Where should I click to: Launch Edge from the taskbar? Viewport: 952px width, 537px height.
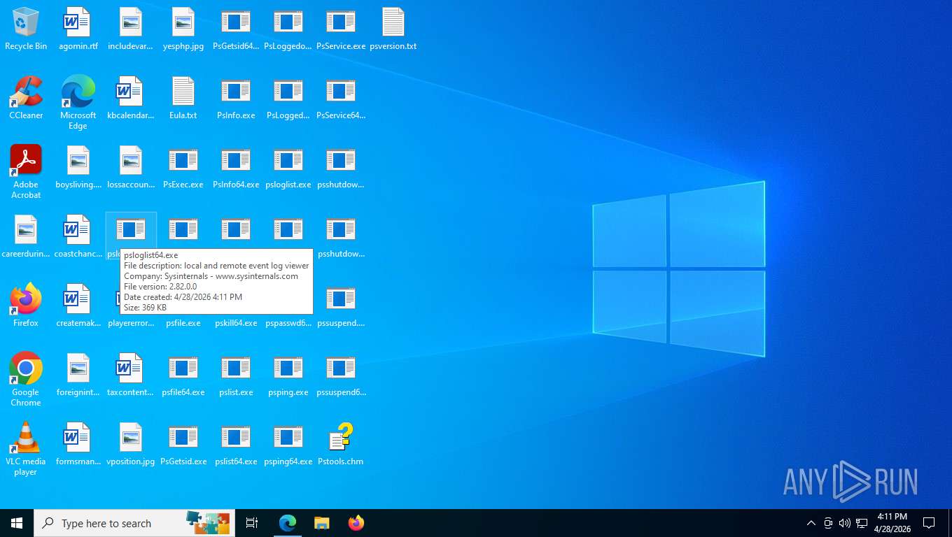click(288, 523)
